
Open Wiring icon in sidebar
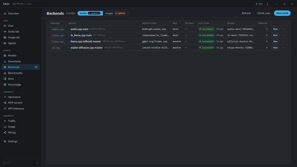(5, 132)
